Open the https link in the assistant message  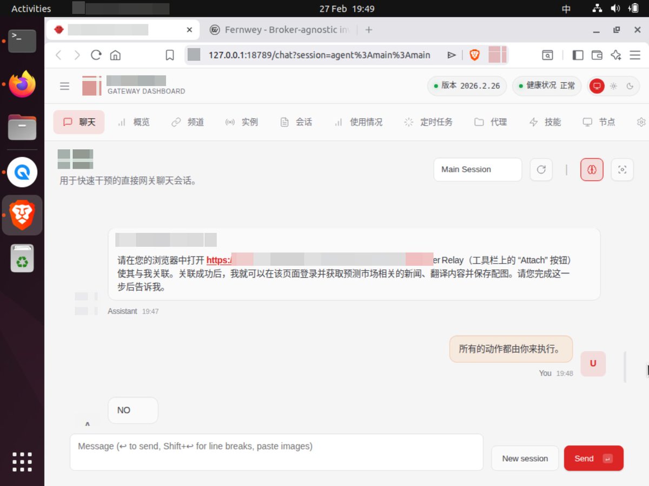(218, 260)
